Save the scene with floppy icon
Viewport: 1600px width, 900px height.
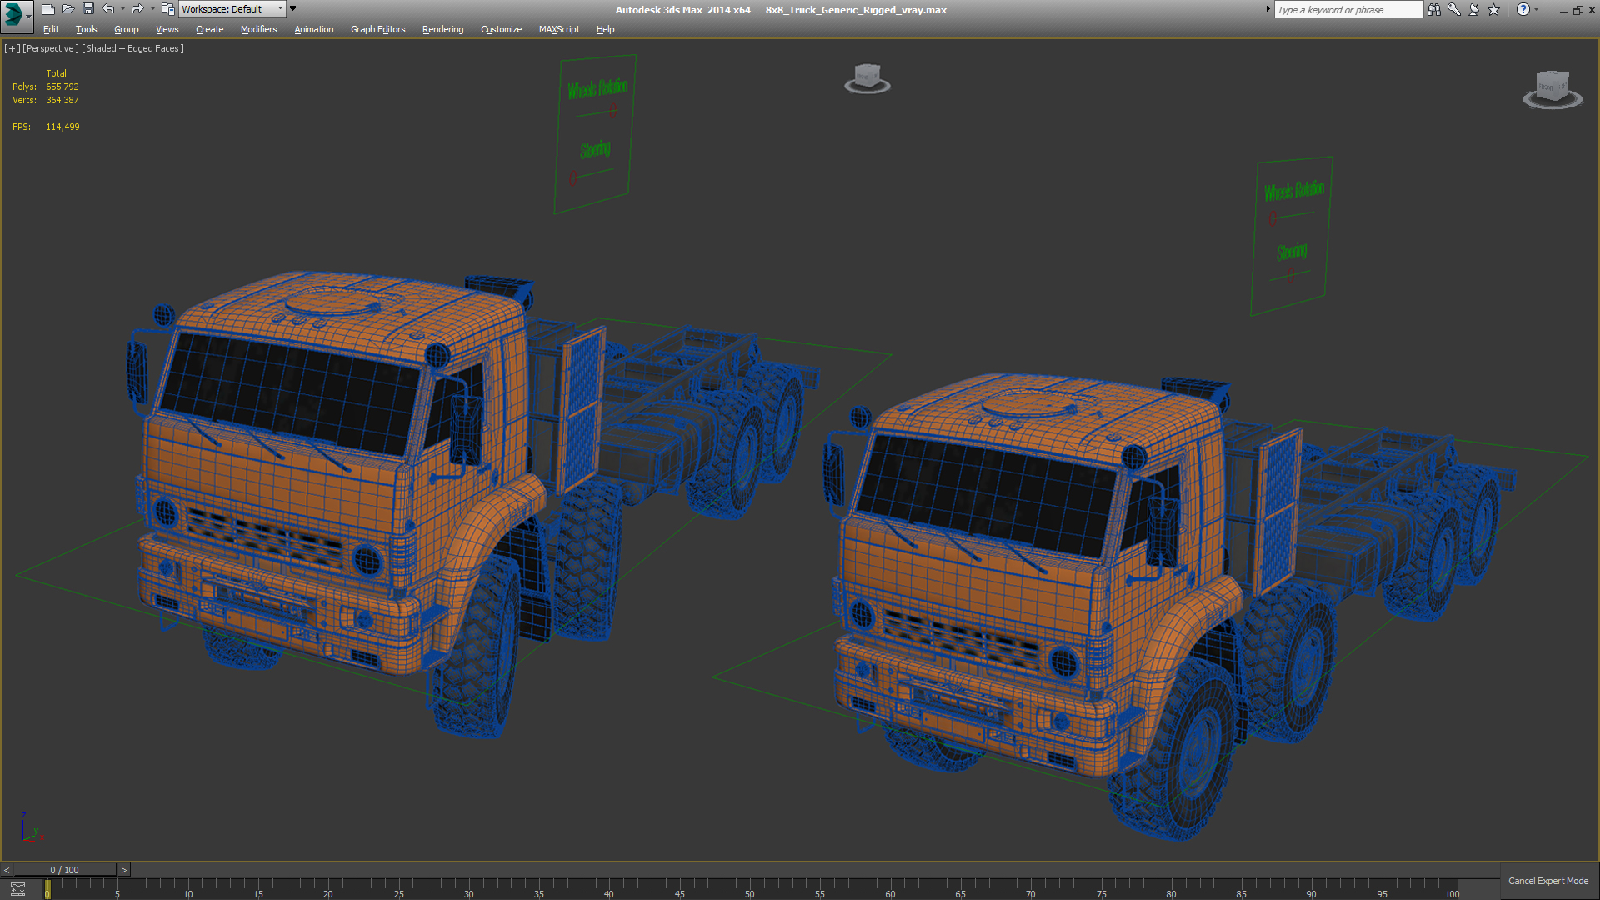pos(88,9)
